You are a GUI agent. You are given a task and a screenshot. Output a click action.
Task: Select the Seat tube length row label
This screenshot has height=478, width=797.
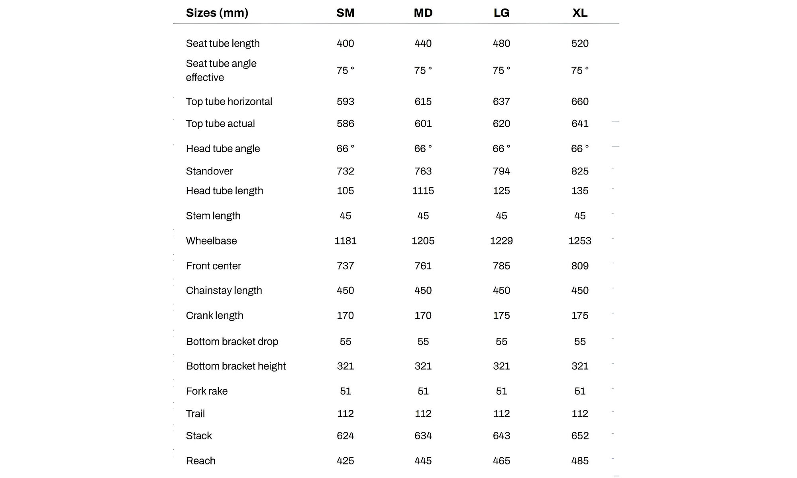pyautogui.click(x=222, y=43)
